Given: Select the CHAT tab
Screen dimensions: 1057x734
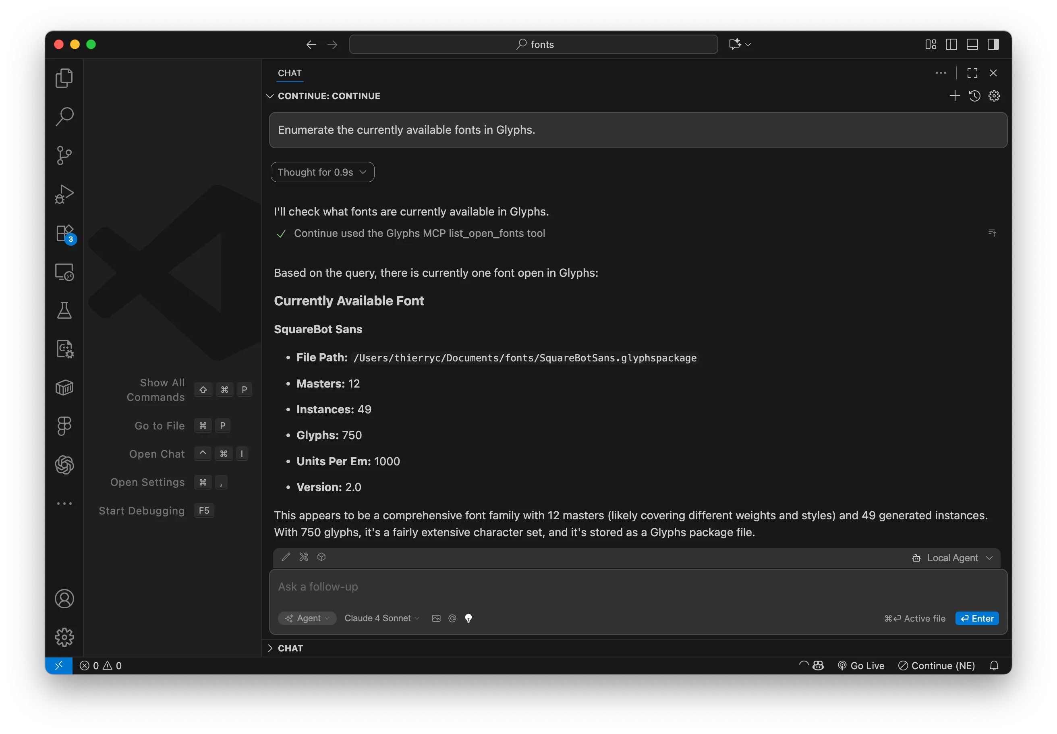Looking at the screenshot, I should 290,73.
